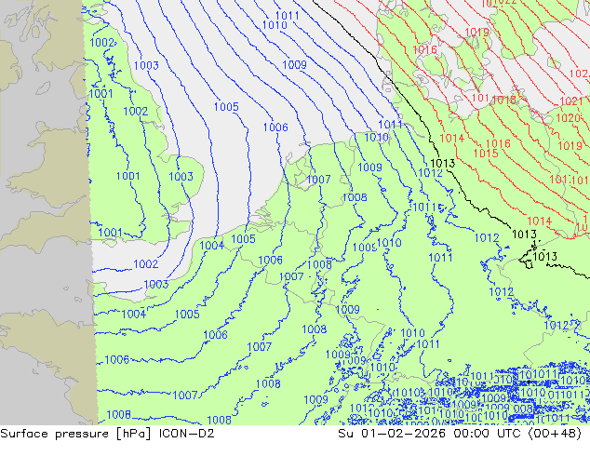Viewport: 590px width, 456px height.
Task: Click the red "1018" isobar label
Action: [x=503, y=100]
